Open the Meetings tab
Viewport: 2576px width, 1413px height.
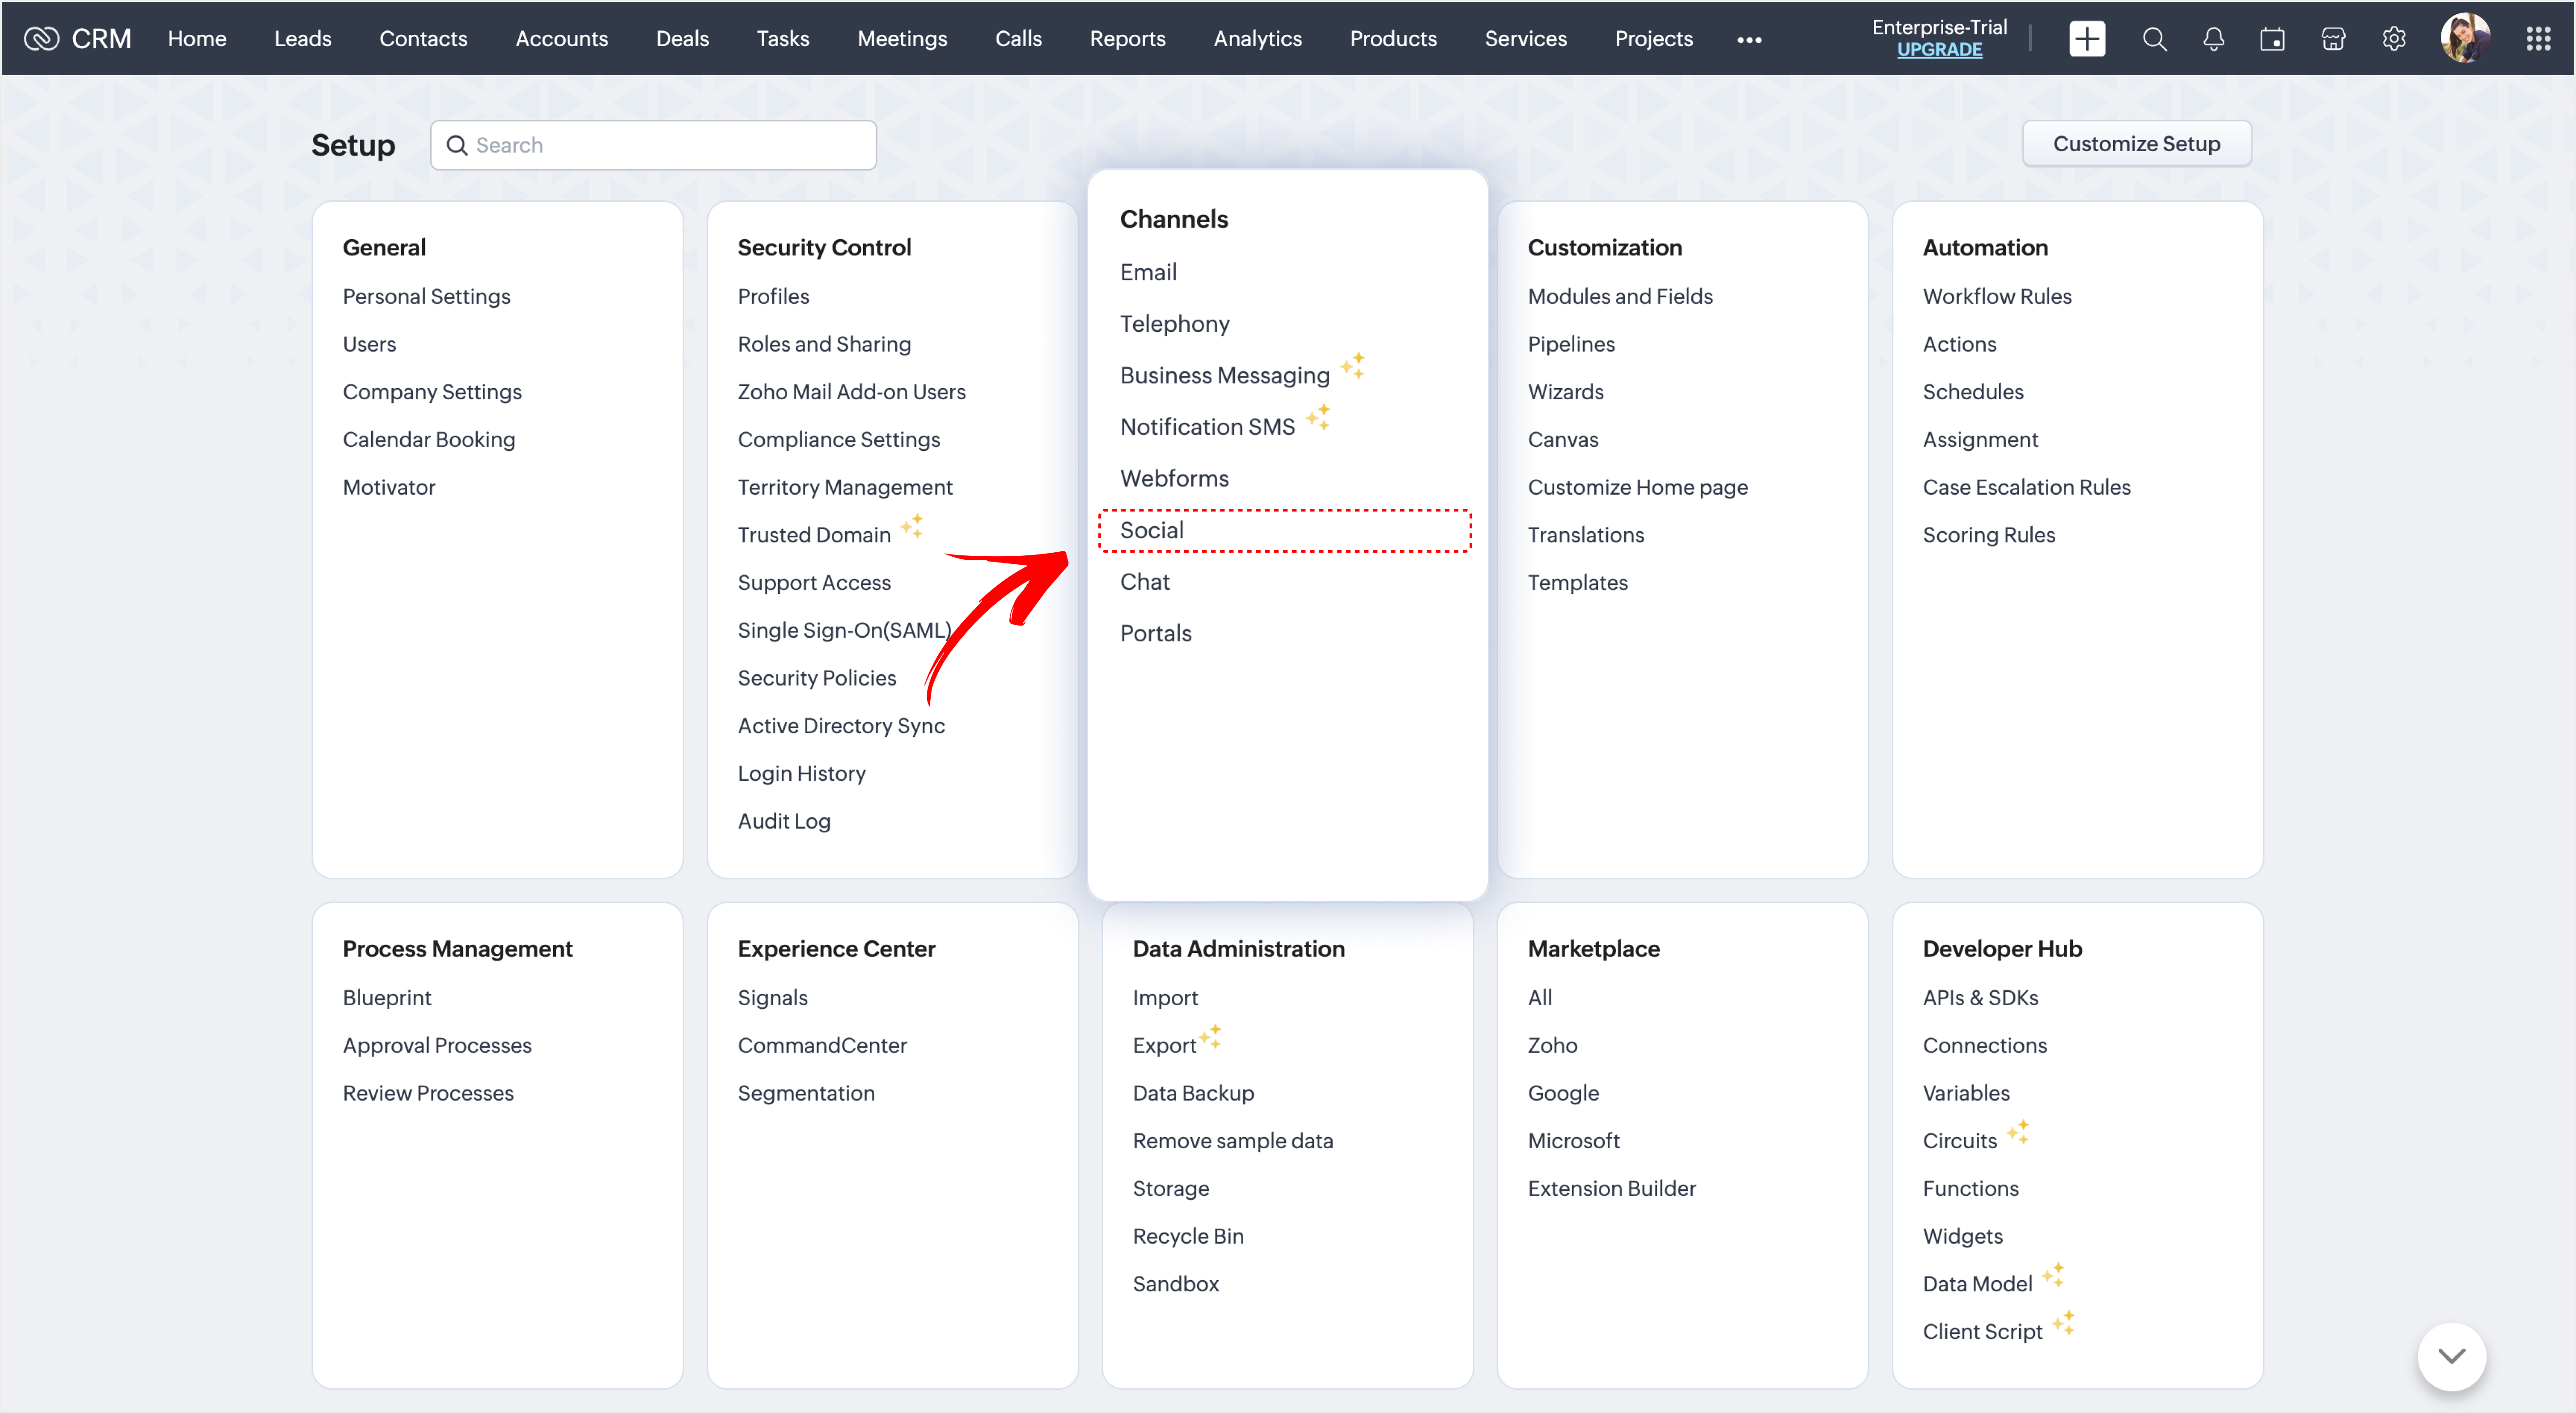pos(902,39)
